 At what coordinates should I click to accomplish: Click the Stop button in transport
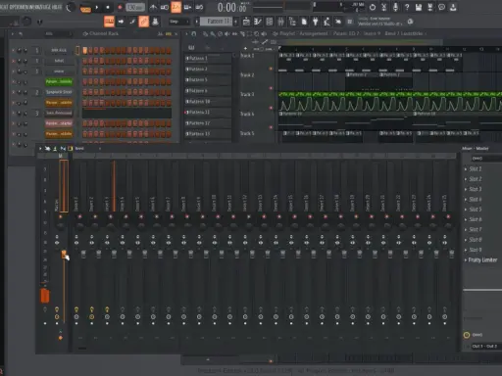(x=108, y=7)
